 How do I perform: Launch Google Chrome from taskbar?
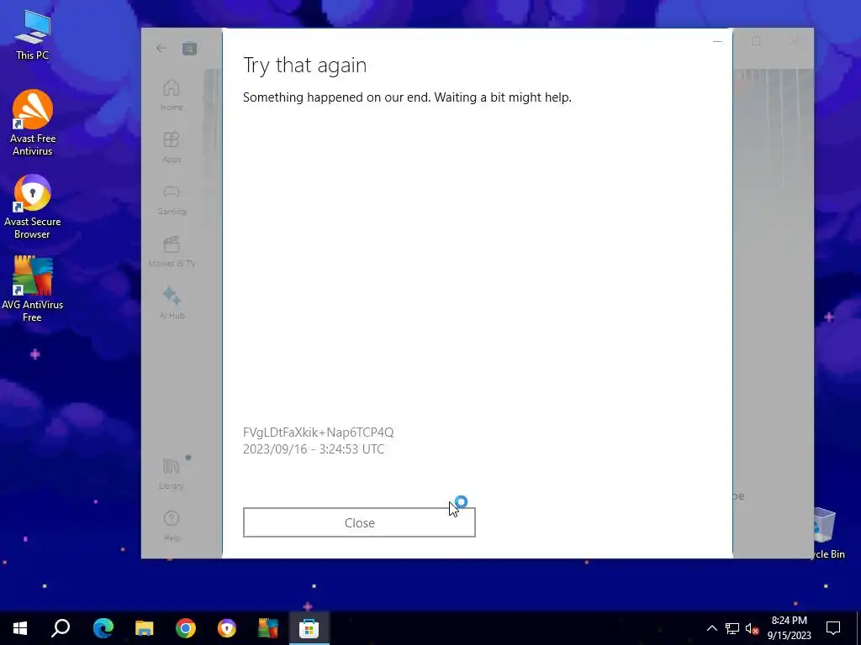click(186, 628)
